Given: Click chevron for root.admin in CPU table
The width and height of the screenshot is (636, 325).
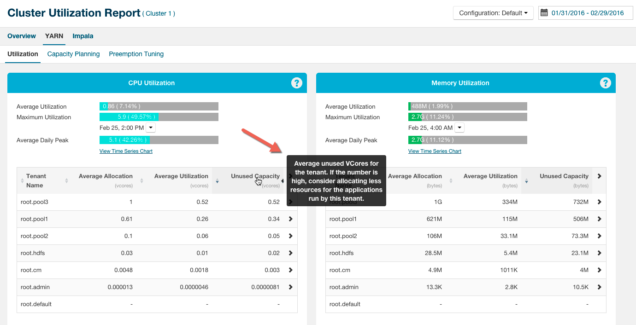Looking at the screenshot, I should point(290,287).
